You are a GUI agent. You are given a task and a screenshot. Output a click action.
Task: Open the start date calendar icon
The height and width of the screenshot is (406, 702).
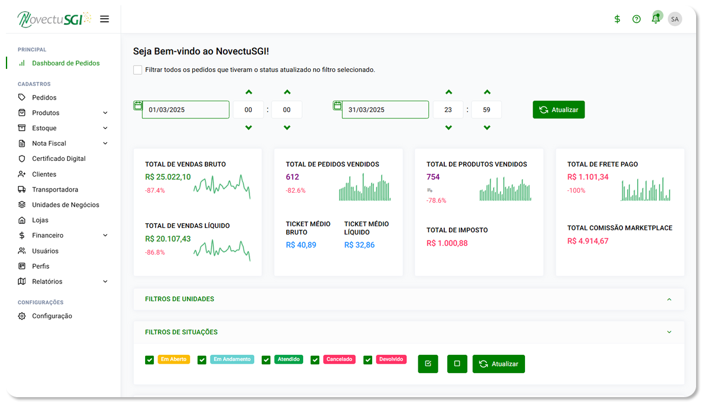point(138,105)
